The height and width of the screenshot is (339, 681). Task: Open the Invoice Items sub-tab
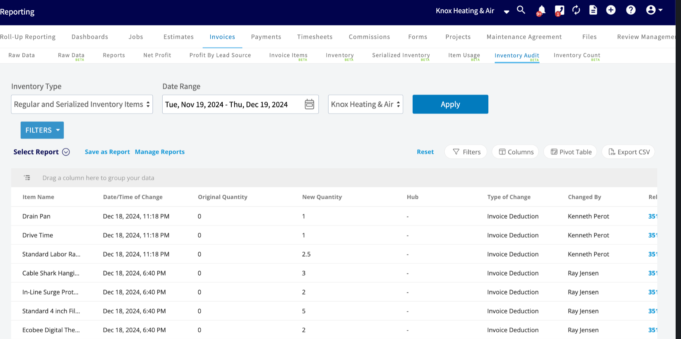(288, 56)
